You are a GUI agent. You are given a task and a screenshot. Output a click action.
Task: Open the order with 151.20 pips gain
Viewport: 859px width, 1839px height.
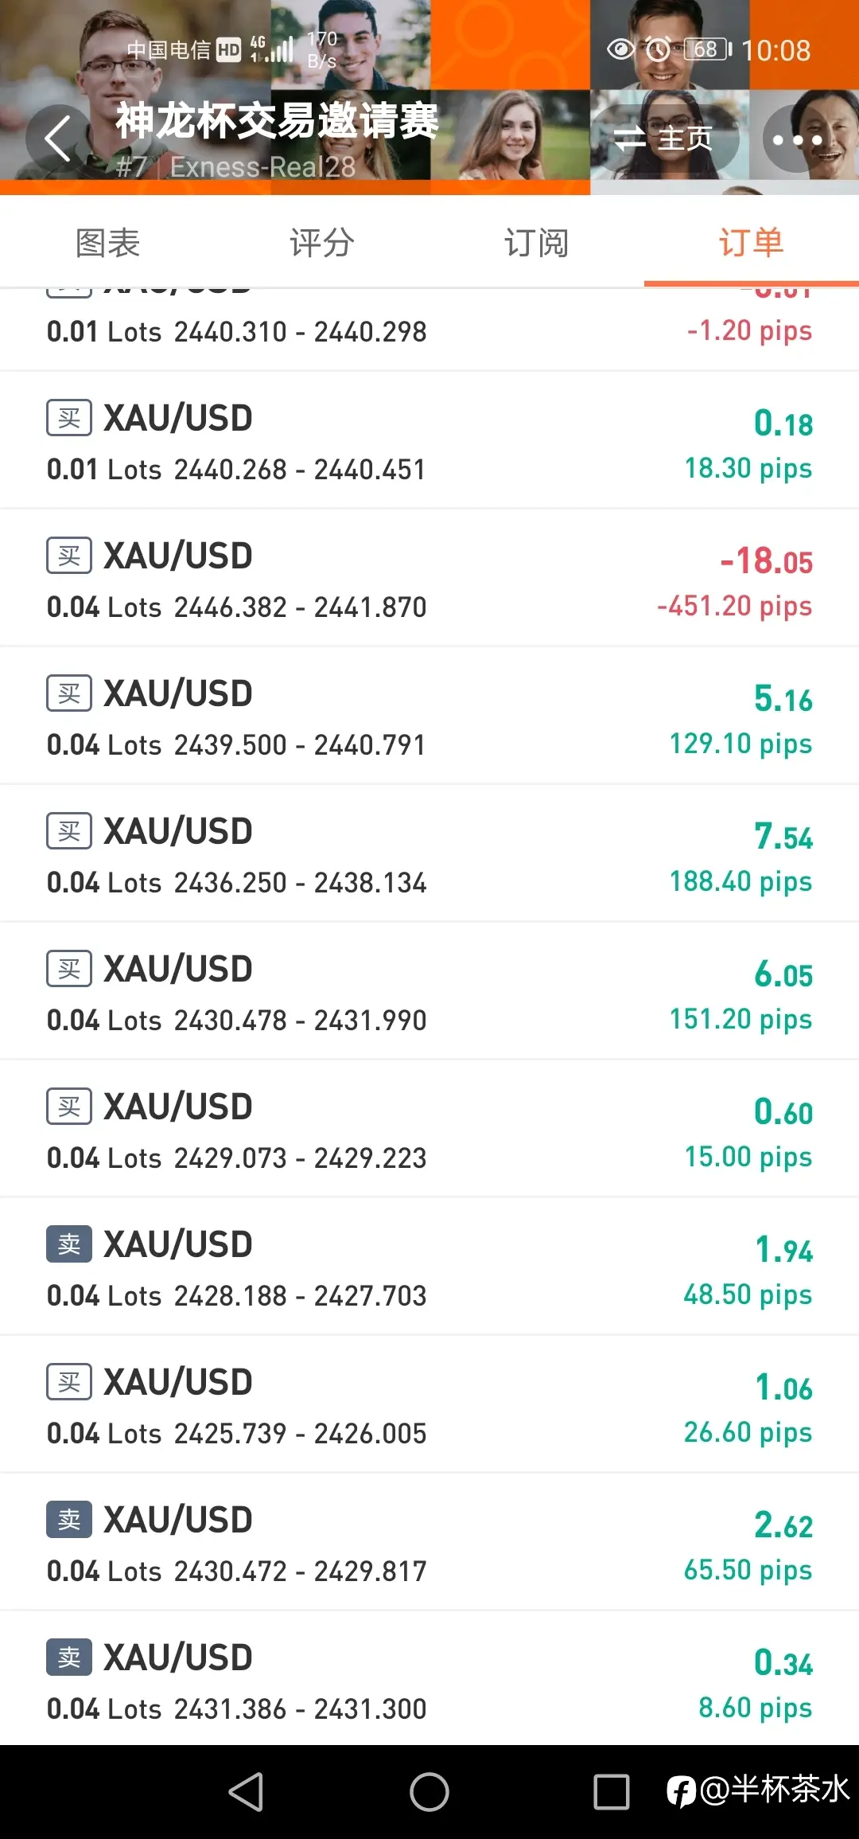(x=429, y=991)
